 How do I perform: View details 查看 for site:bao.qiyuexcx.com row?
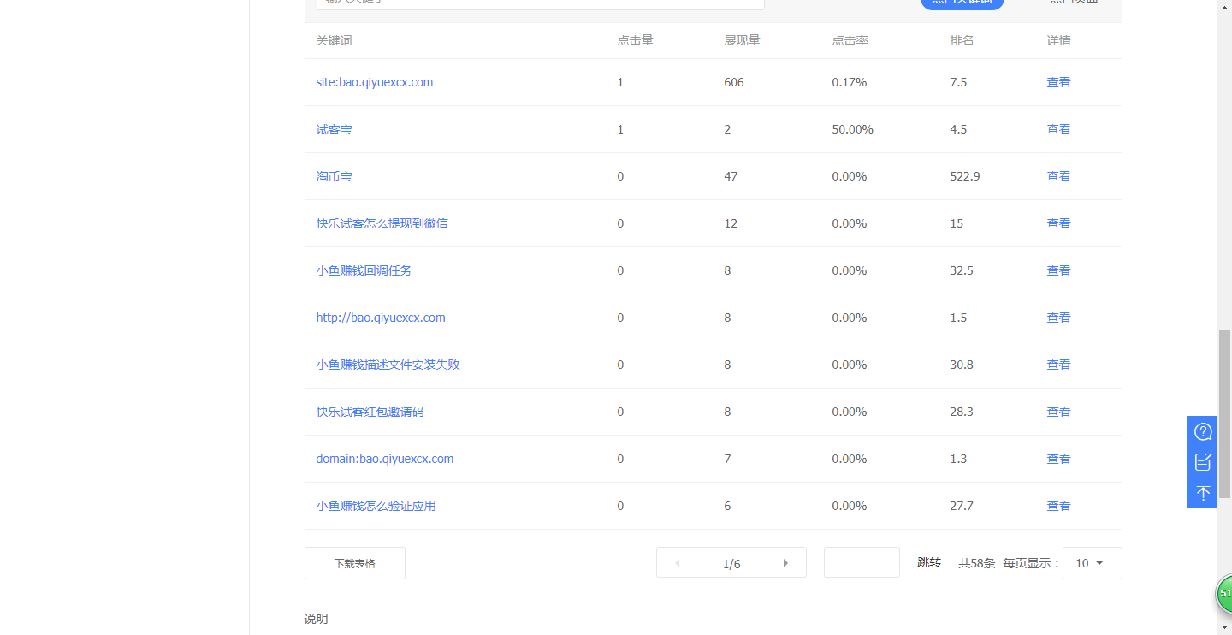[x=1058, y=82]
